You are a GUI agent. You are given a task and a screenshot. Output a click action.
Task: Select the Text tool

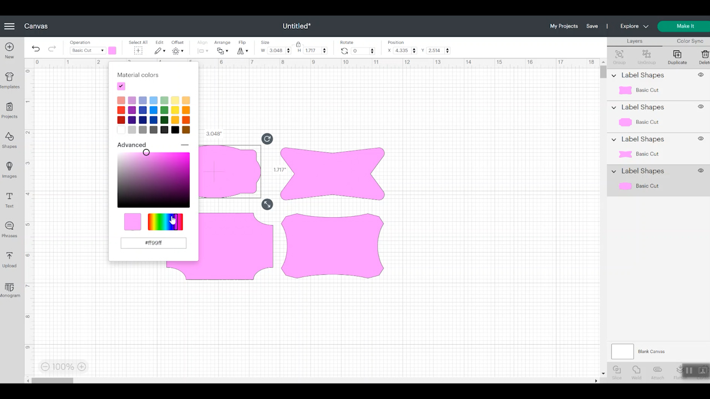click(9, 196)
